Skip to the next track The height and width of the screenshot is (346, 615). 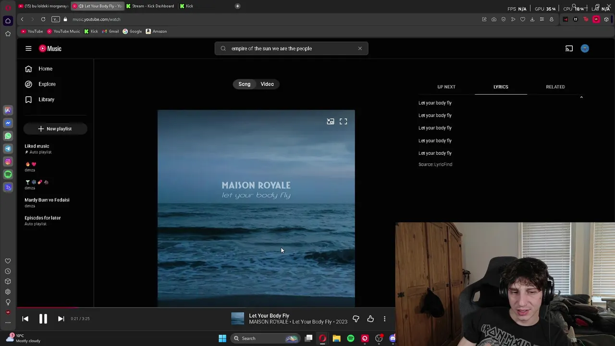tap(61, 319)
